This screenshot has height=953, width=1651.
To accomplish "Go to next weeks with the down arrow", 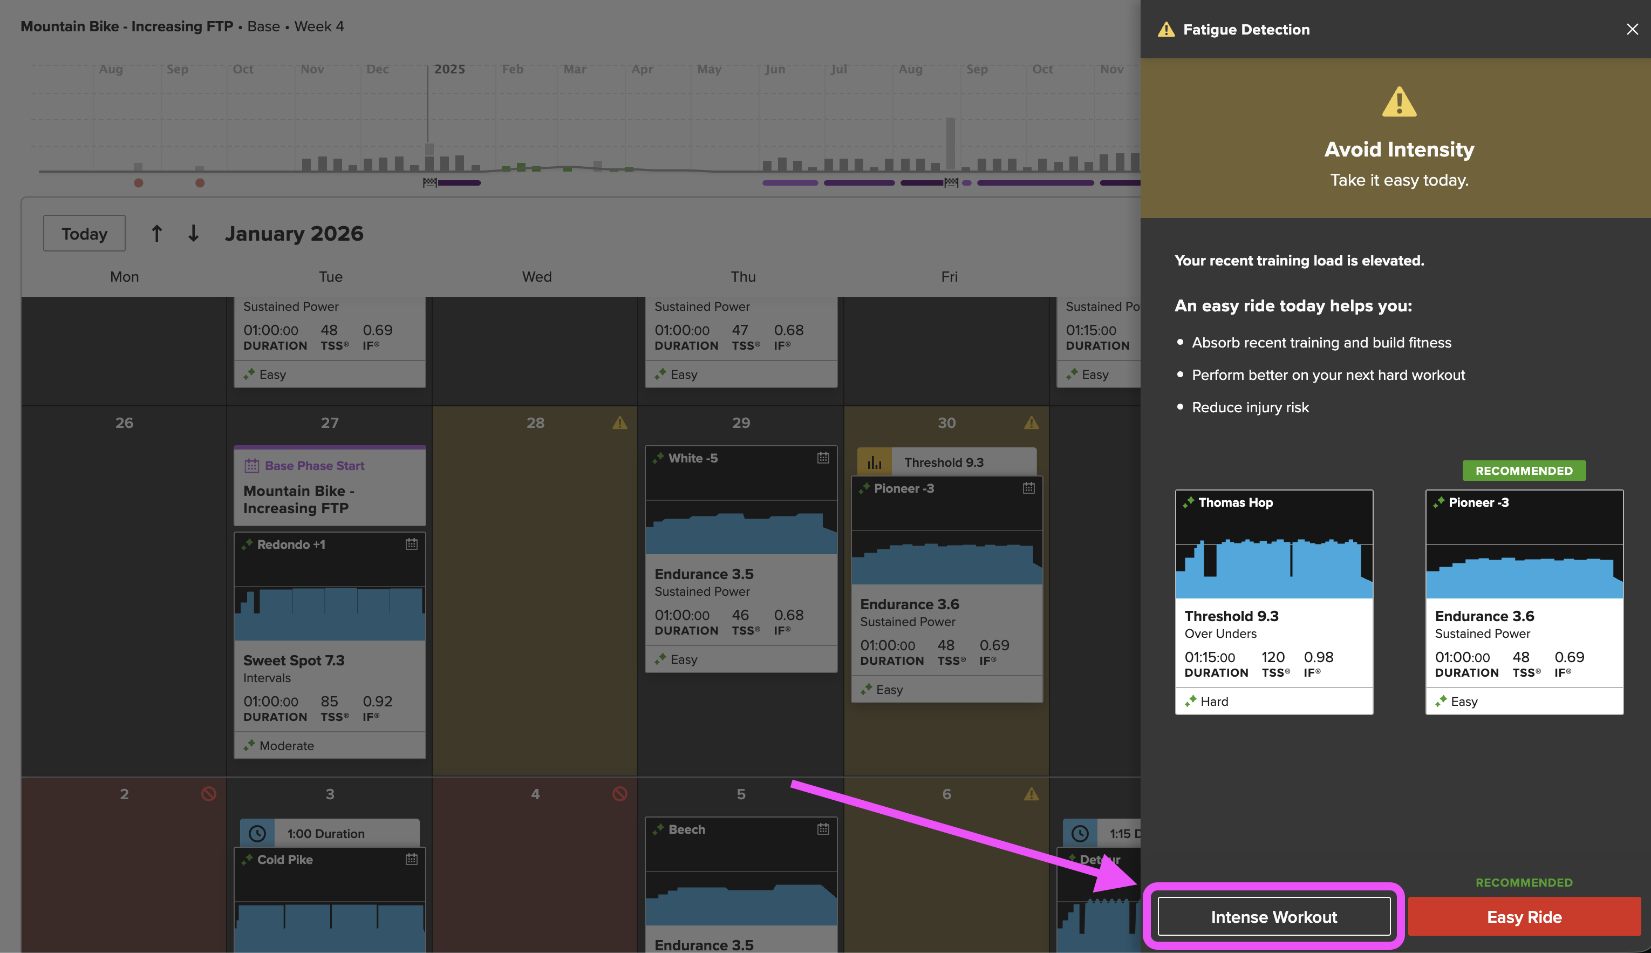I will tap(193, 234).
